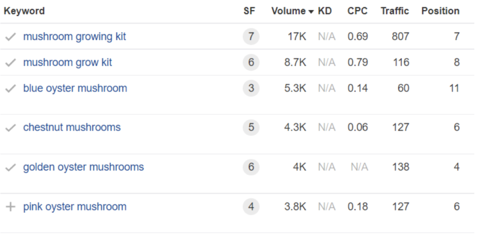Open blue oyster mushroom keyword link
Image resolution: width=480 pixels, height=237 pixels.
pos(75,89)
